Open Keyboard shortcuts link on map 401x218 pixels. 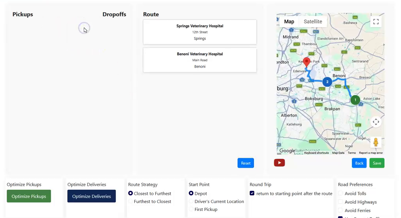pyautogui.click(x=316, y=153)
